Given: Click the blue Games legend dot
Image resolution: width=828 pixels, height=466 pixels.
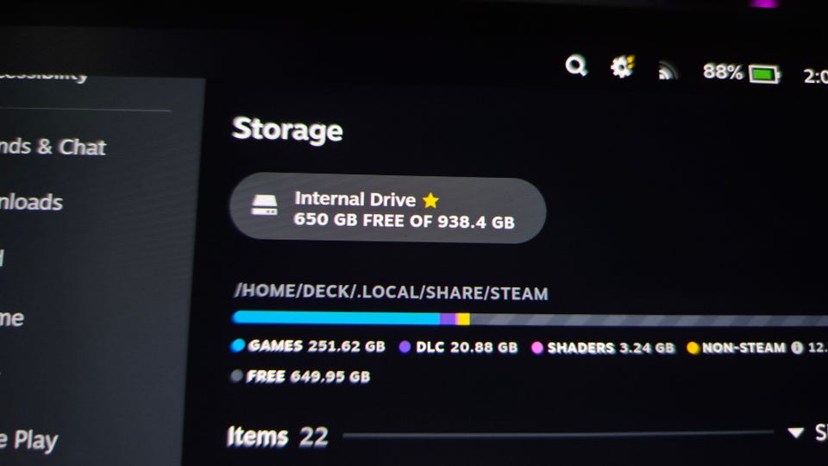Looking at the screenshot, I should click(x=238, y=345).
